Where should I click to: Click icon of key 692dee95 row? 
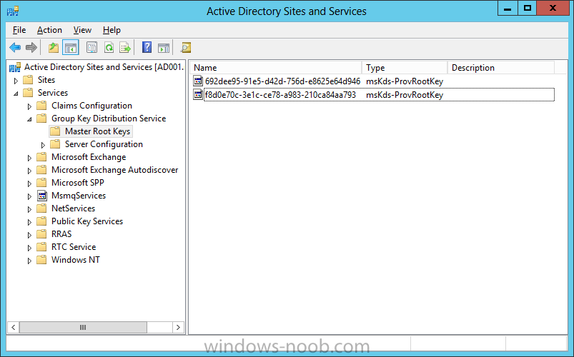pyautogui.click(x=198, y=81)
